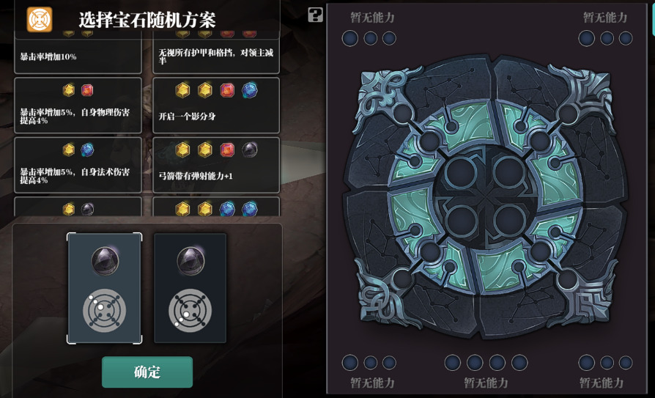The height and width of the screenshot is (398, 655).
Task: Open the question mark help icon
Action: pyautogui.click(x=315, y=15)
